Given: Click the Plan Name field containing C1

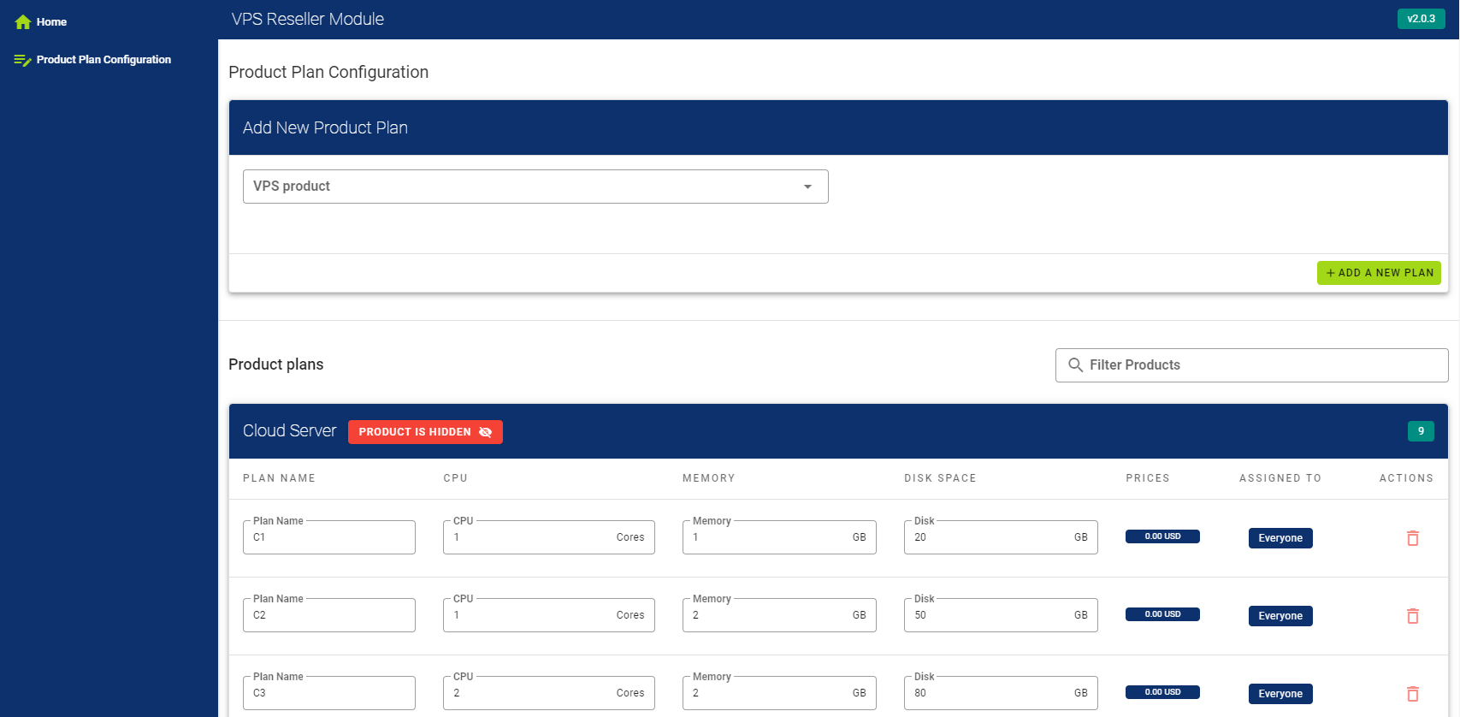Looking at the screenshot, I should point(329,538).
